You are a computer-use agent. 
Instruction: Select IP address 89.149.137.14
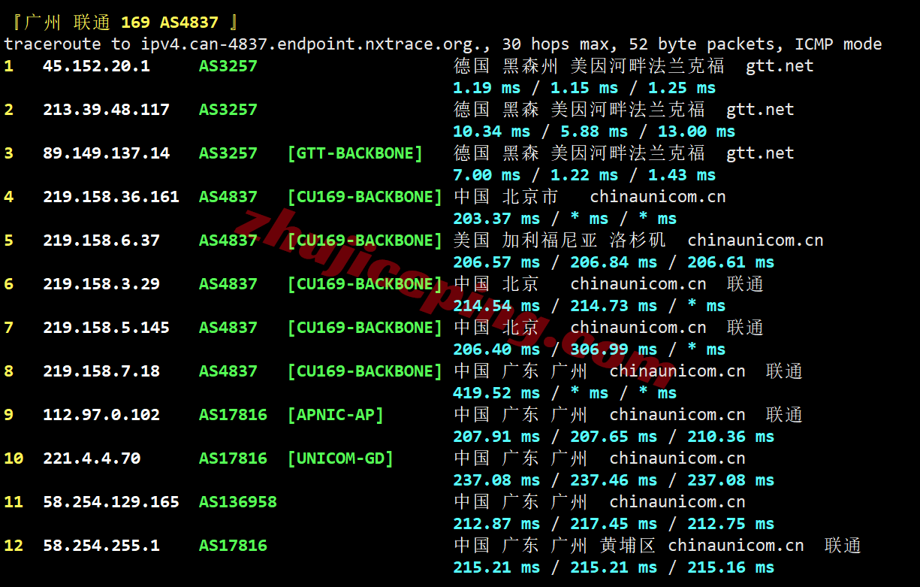[x=106, y=153]
